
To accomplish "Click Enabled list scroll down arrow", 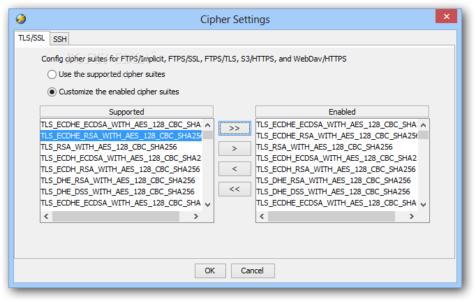I will click(424, 204).
